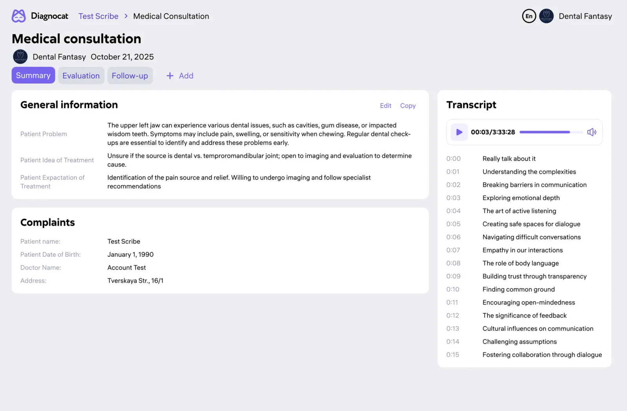Screen dimensions: 627x411
Task: Click the breadcrumb chevron after Test Scribe
Action: click(126, 16)
